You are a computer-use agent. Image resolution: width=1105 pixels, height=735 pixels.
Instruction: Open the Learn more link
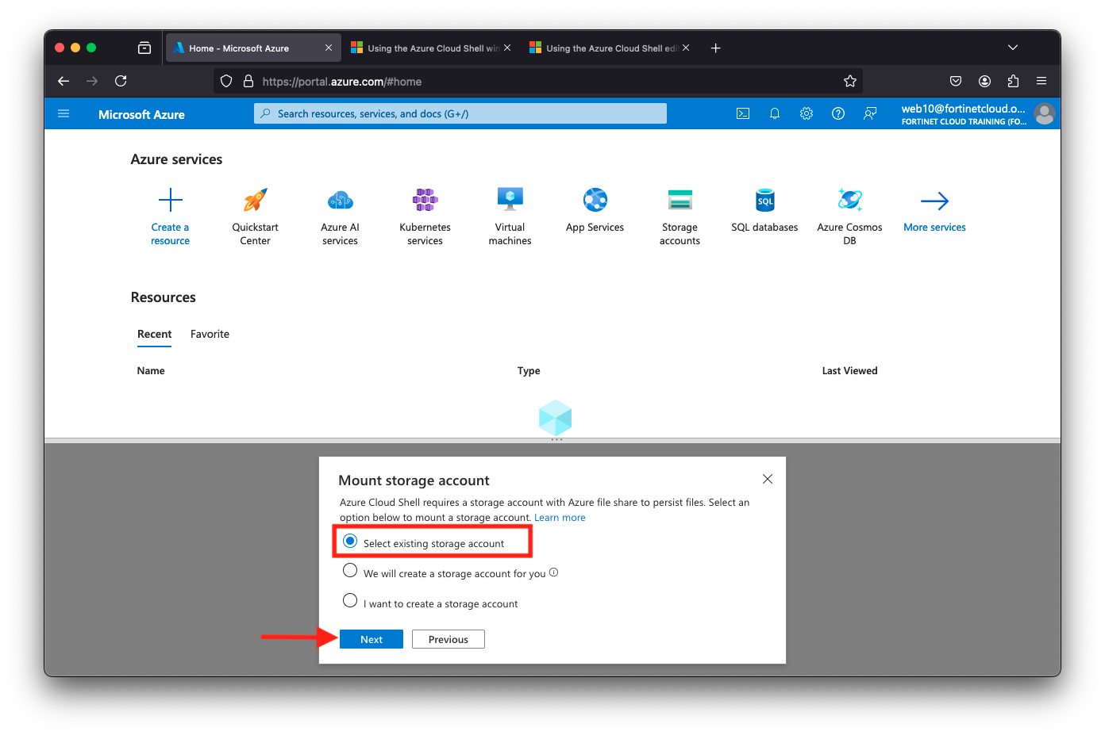[560, 518]
